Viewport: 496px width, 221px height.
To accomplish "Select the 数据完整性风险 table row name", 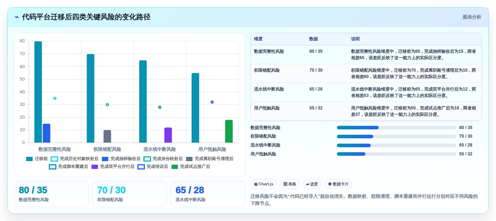I will tap(269, 51).
